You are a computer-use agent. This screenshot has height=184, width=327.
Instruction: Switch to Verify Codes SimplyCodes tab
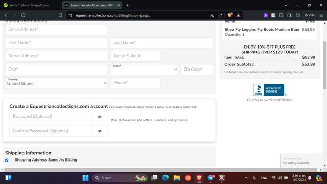(29, 5)
